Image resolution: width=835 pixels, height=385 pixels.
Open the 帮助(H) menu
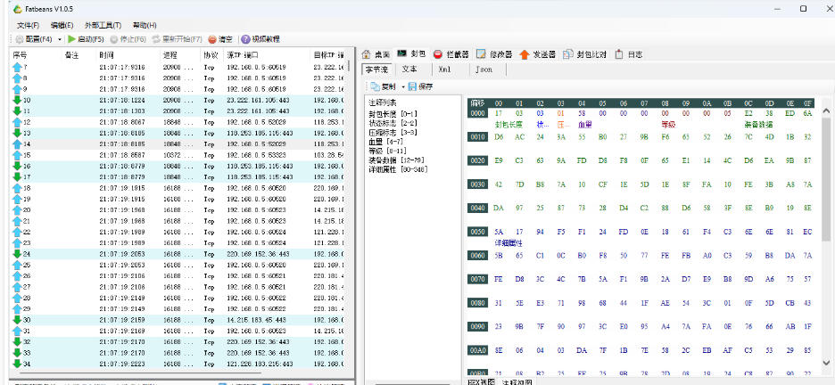coord(145,25)
